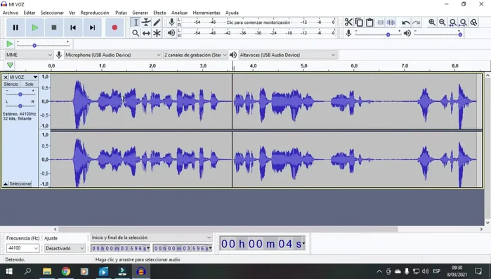
Task: Select the Zoom magnifier tool
Action: 136,33
